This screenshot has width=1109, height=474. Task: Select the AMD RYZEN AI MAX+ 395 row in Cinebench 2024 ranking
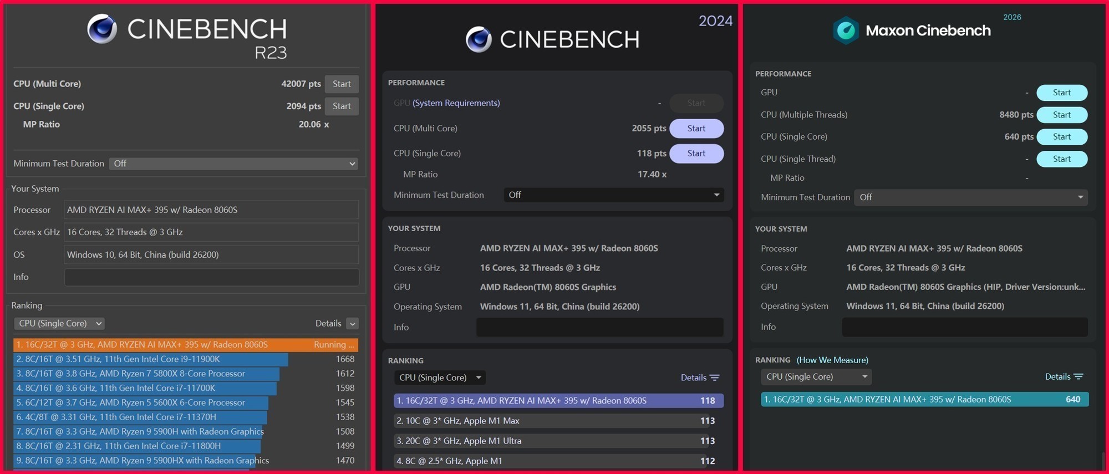pyautogui.click(x=558, y=400)
